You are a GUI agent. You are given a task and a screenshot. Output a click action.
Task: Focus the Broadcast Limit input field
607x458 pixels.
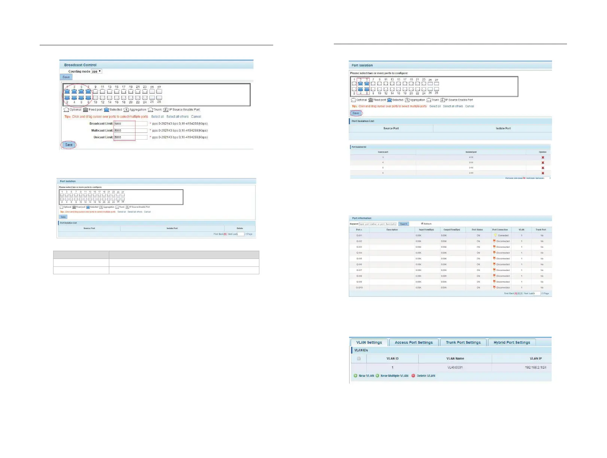pyautogui.click(x=131, y=123)
